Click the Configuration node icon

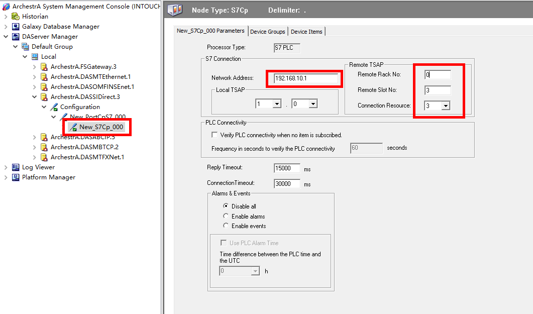tap(54, 107)
